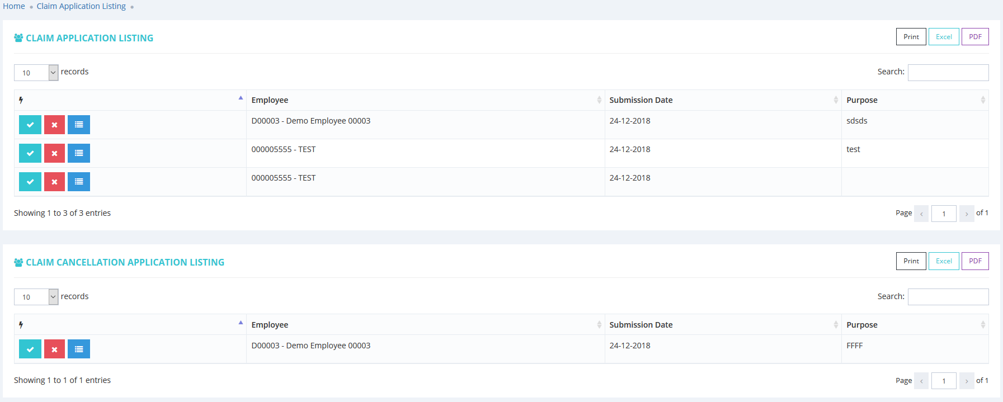Export Claim Cancellation Listing as PDF
Screen dimensions: 1003x402
975,261
